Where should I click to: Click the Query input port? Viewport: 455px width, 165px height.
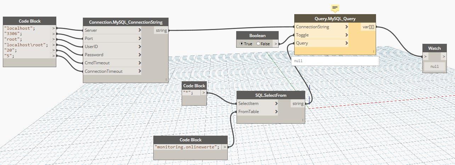point(322,43)
